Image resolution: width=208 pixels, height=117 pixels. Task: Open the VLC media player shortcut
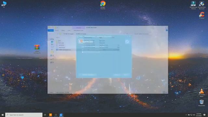pos(201,93)
